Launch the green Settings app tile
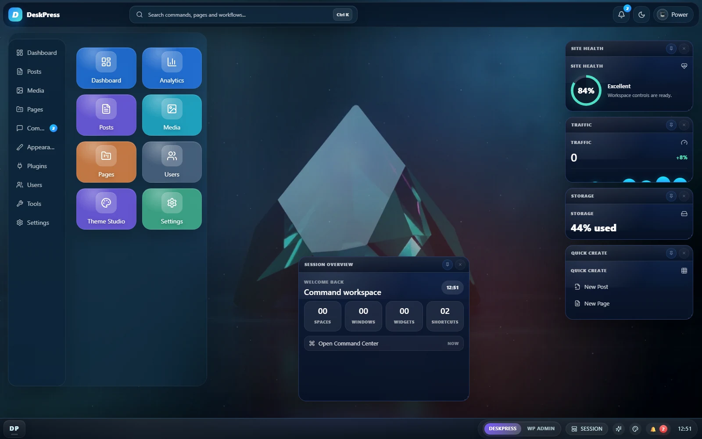 (172, 209)
